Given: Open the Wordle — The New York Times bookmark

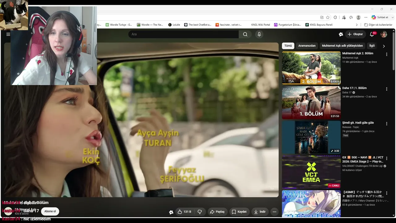Looking at the screenshot, I should 150,25.
